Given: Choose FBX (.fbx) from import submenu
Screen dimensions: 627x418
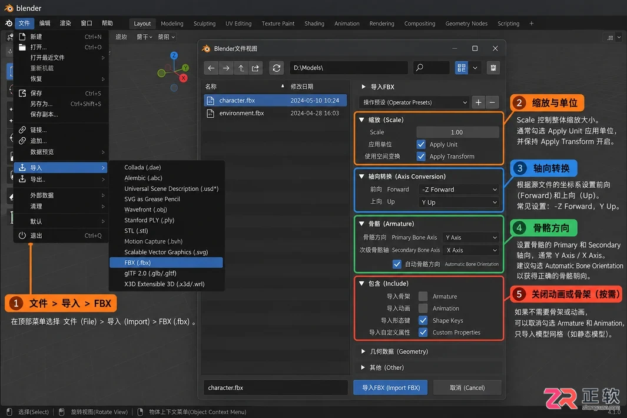Looking at the screenshot, I should click(x=166, y=263).
